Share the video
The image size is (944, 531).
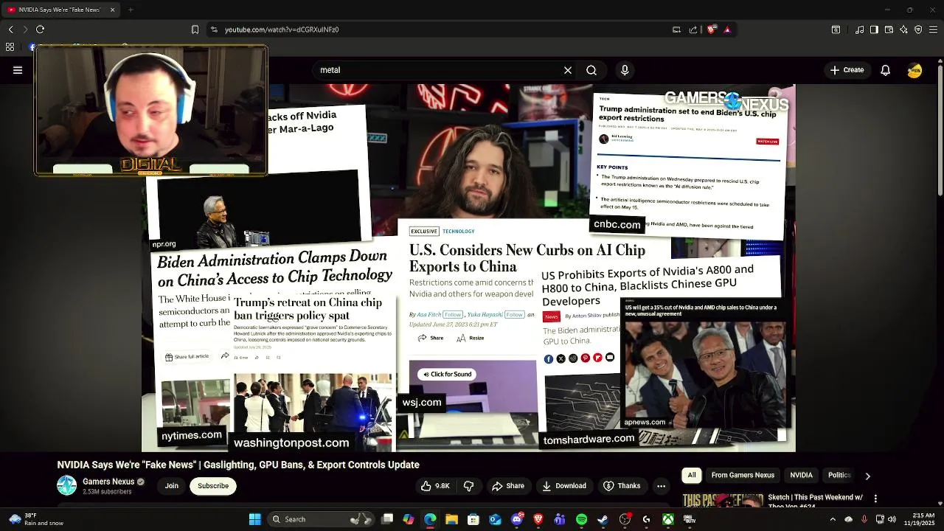point(508,486)
